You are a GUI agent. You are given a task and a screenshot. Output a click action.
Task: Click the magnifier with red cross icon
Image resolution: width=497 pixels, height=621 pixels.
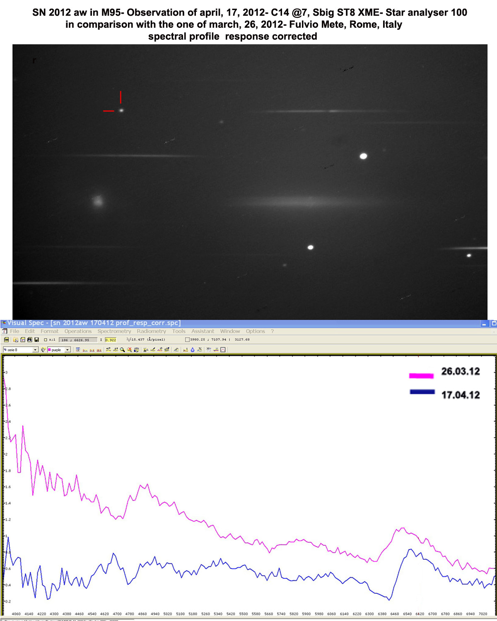[129, 349]
